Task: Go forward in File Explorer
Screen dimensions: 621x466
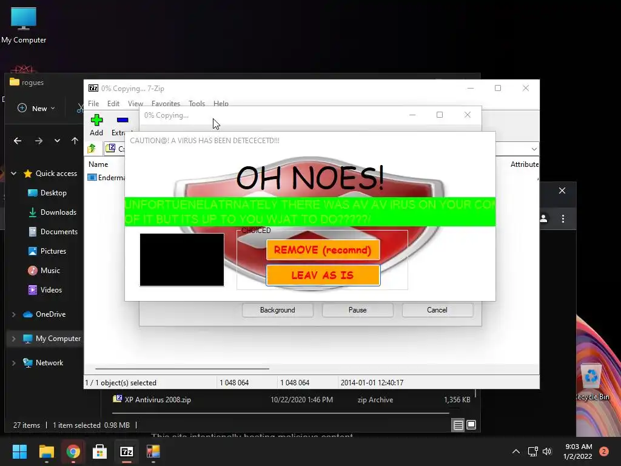Action: point(38,141)
